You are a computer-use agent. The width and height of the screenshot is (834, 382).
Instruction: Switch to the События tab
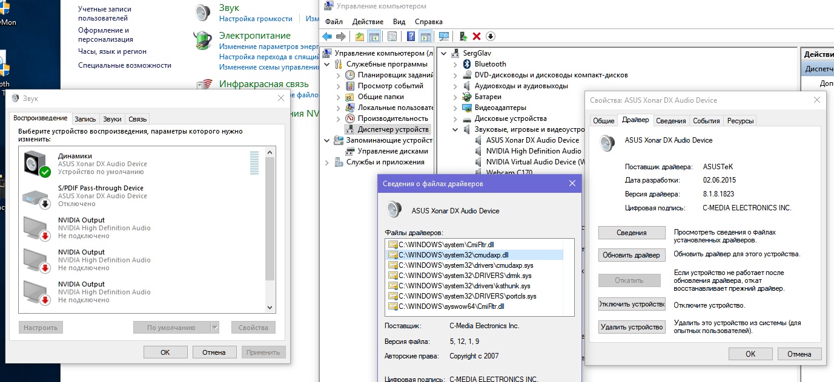(706, 121)
